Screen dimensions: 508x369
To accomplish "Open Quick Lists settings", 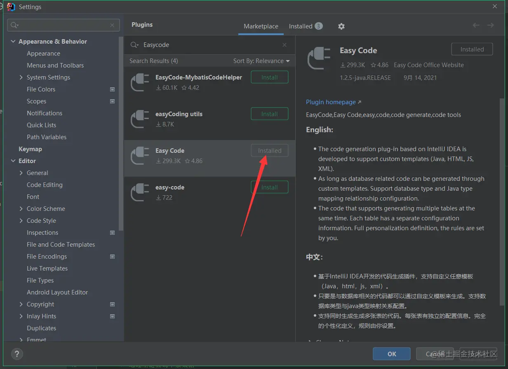I will coord(41,125).
